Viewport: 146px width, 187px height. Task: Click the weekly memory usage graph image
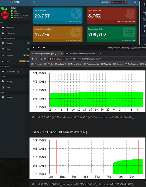point(87,158)
